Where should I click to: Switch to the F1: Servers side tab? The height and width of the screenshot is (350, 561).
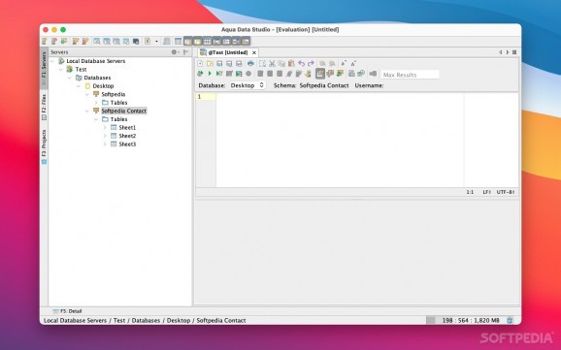[x=44, y=68]
